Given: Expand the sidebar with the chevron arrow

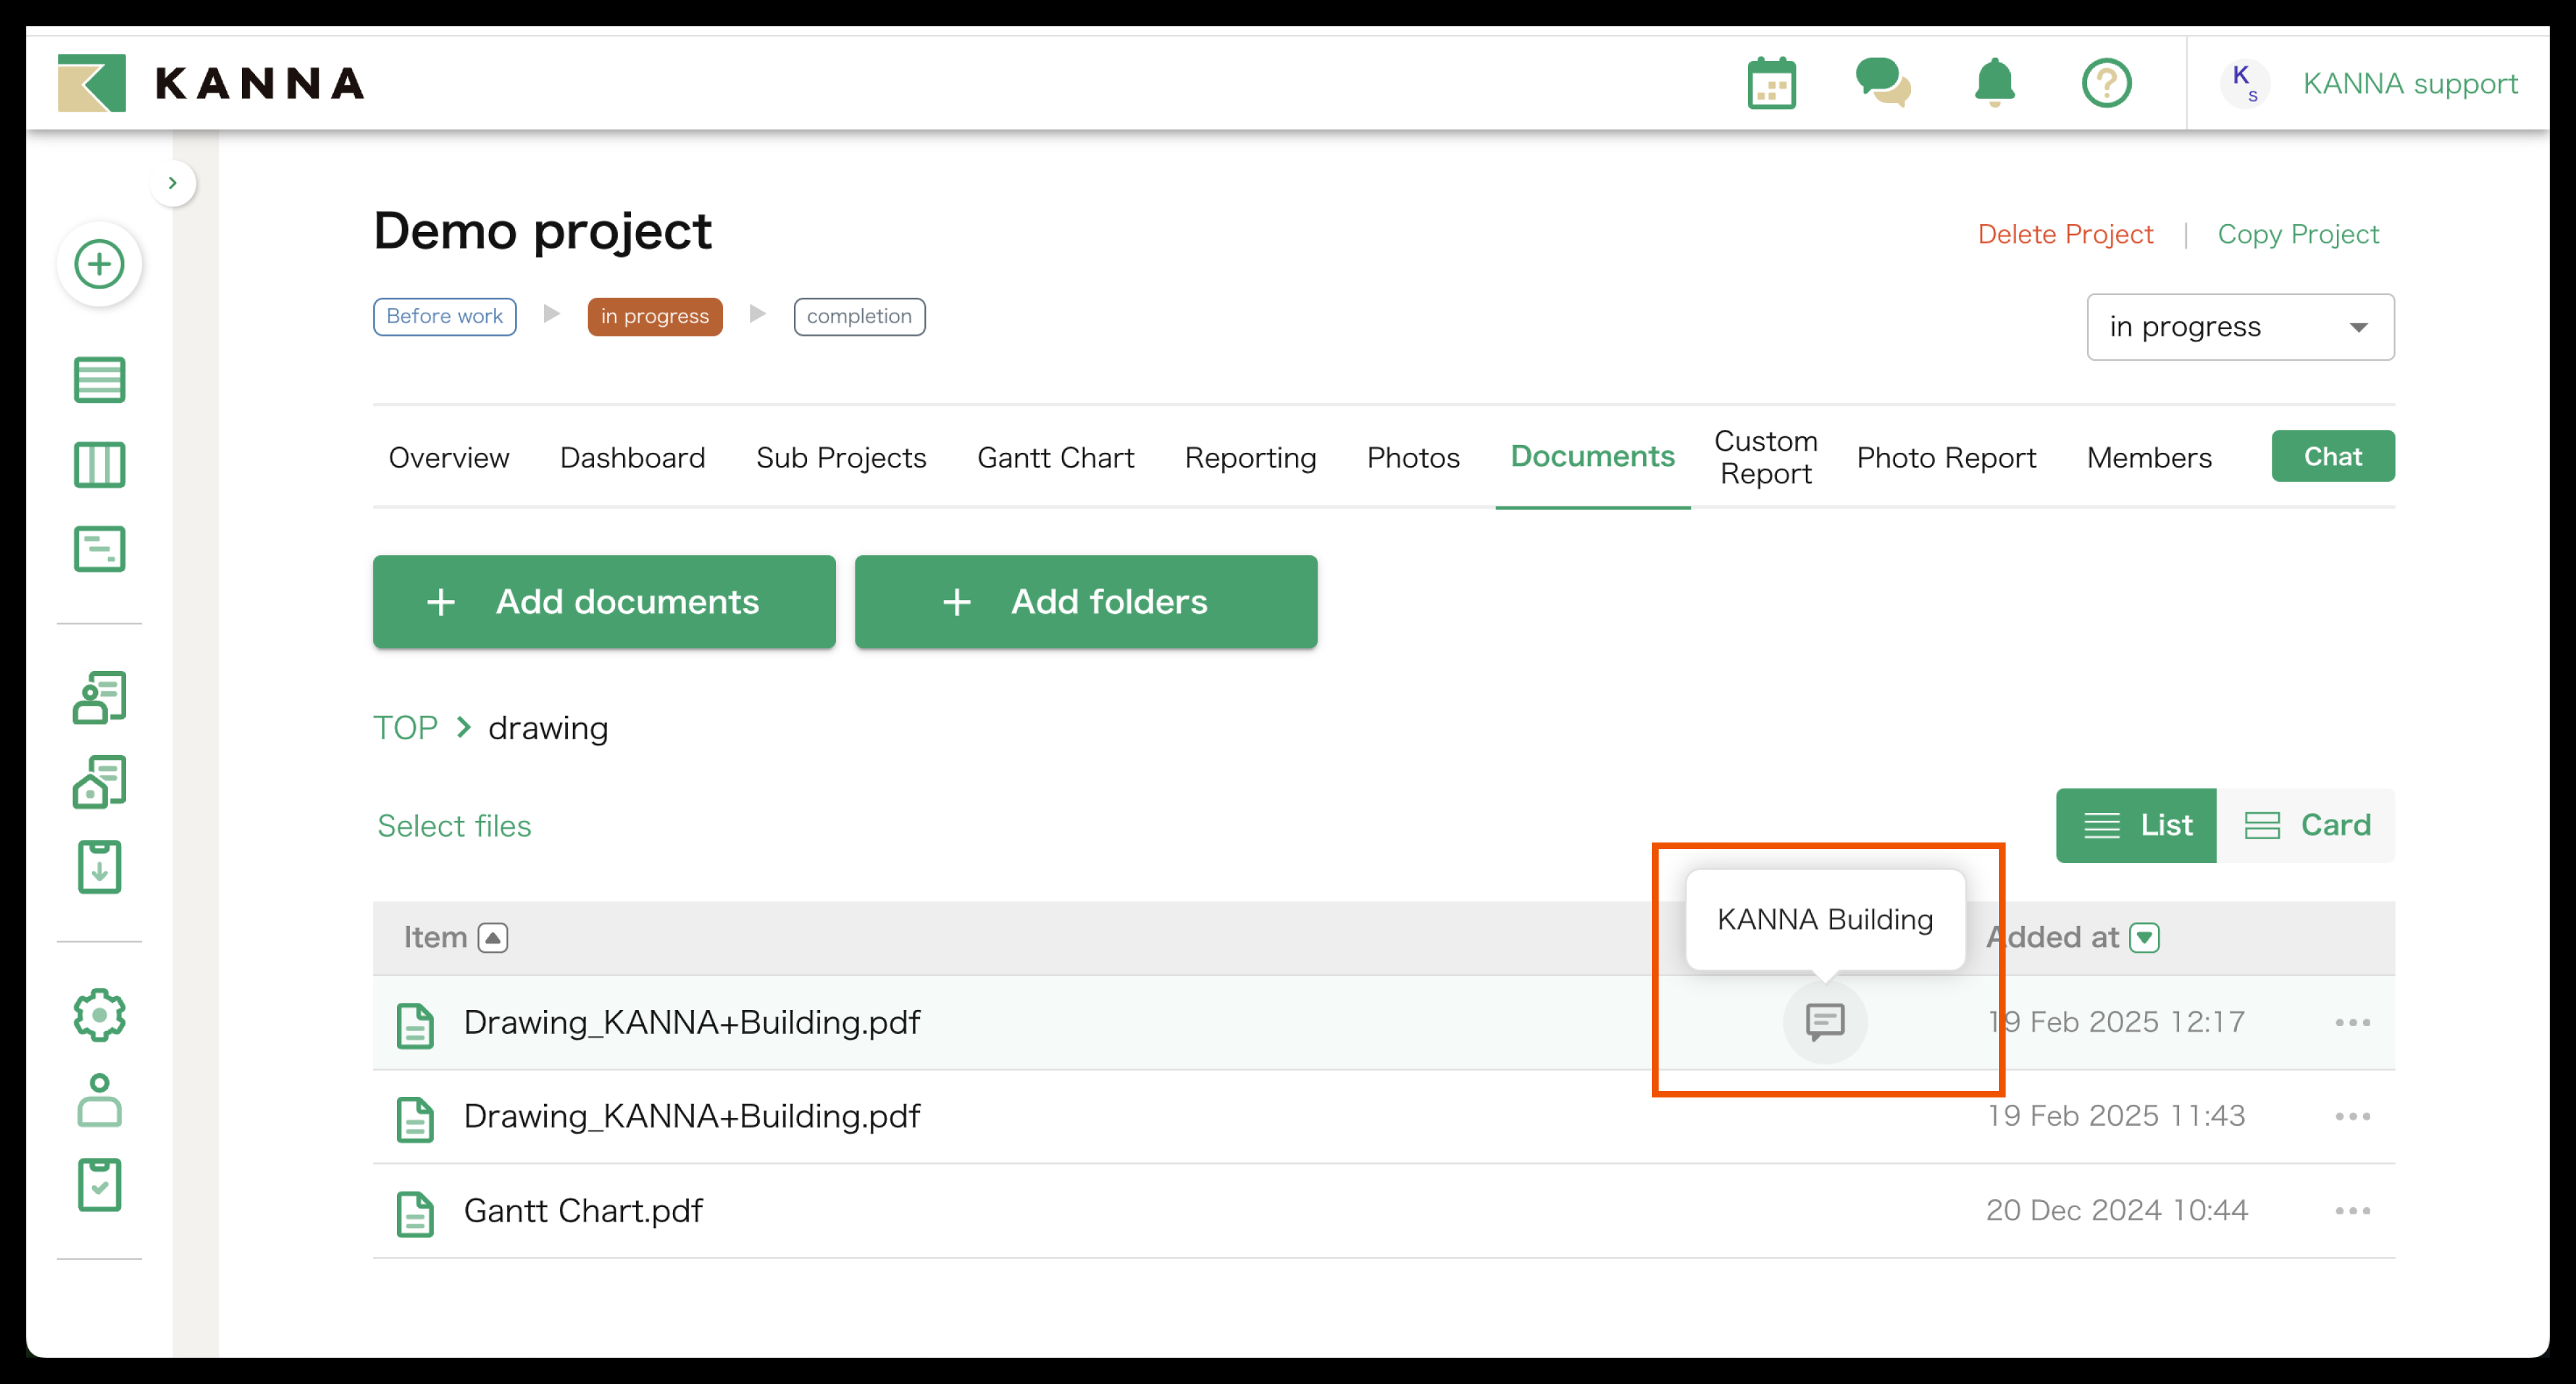Looking at the screenshot, I should pyautogui.click(x=173, y=183).
